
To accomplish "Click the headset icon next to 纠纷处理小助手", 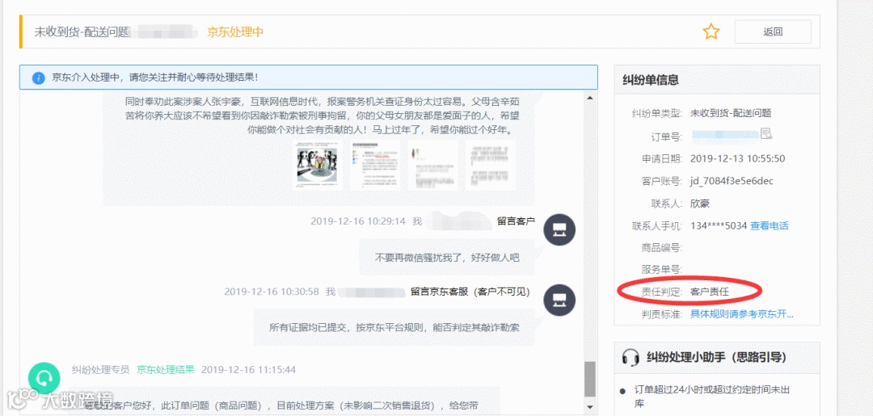I will coord(630,357).
